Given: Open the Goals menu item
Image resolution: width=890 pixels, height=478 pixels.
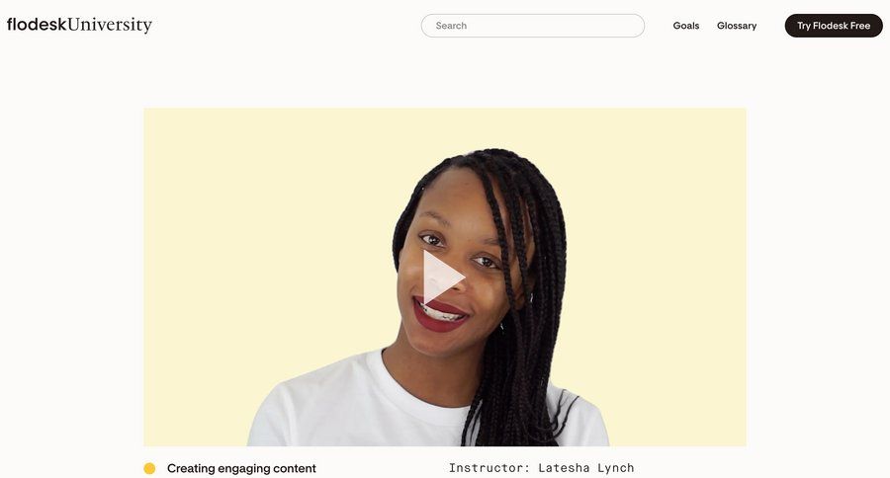Looking at the screenshot, I should [x=685, y=26].
